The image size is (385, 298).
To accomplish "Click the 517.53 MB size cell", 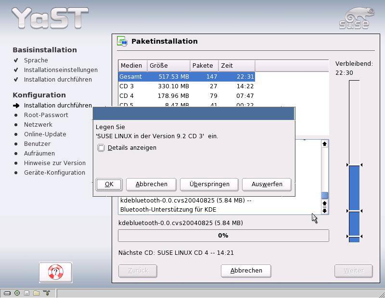I will 174,77.
